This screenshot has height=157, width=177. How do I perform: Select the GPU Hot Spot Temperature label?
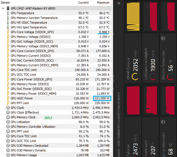(29, 27)
